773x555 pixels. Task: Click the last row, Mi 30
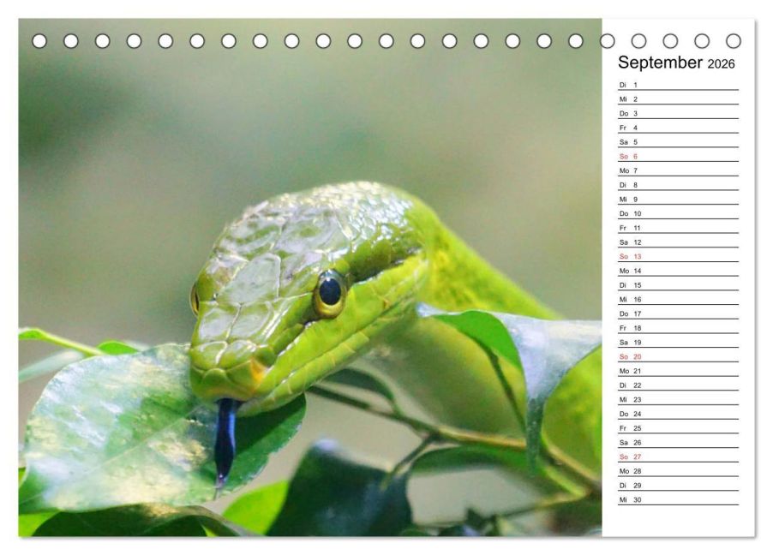[677, 499]
